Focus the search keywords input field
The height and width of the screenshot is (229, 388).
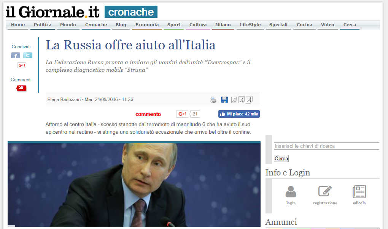[326, 146]
